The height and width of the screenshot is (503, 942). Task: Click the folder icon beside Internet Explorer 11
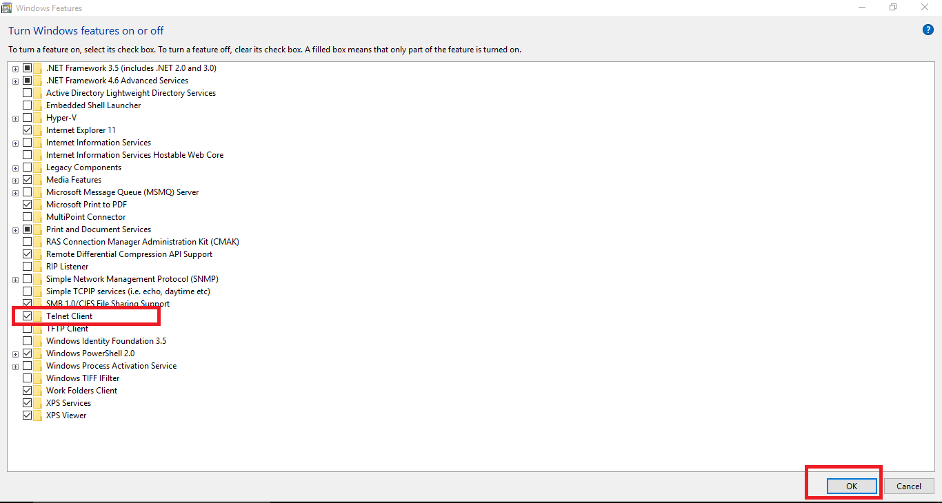(38, 130)
